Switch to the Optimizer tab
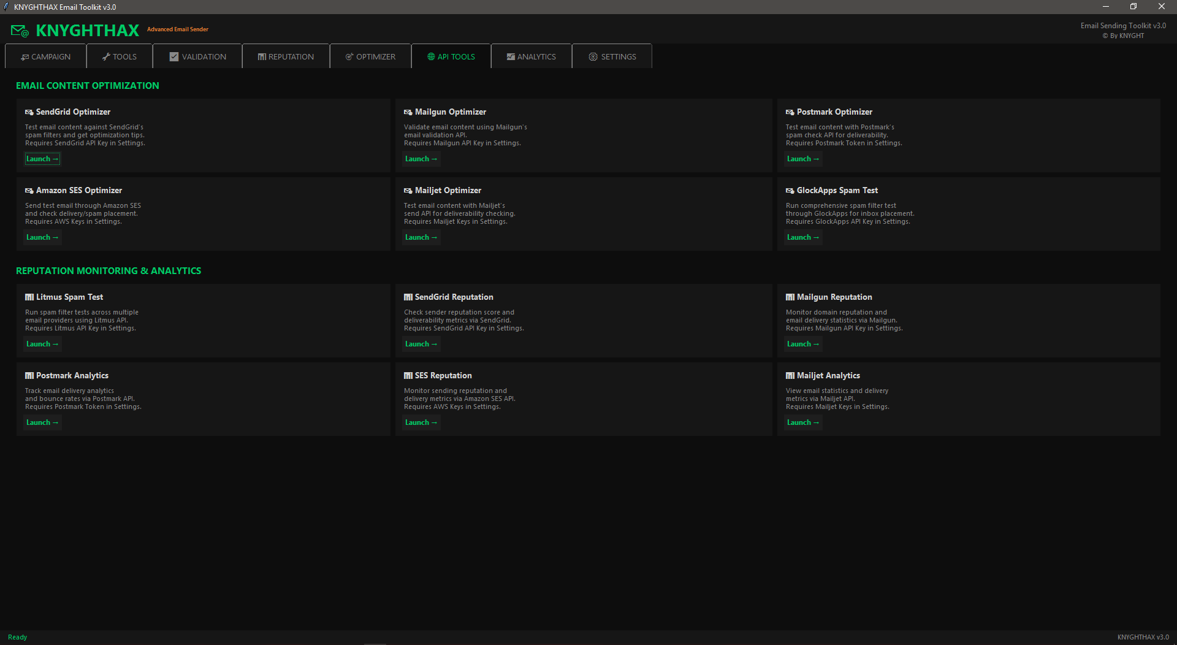The height and width of the screenshot is (645, 1177). coord(370,56)
